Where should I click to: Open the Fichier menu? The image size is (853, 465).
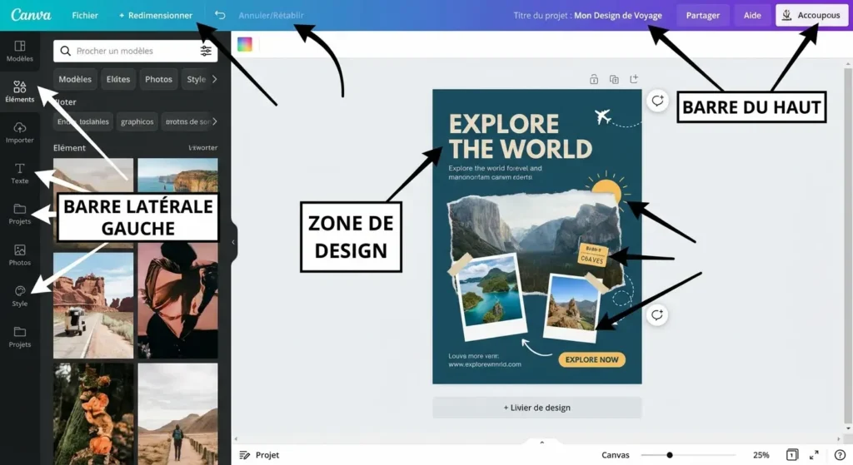tap(85, 15)
